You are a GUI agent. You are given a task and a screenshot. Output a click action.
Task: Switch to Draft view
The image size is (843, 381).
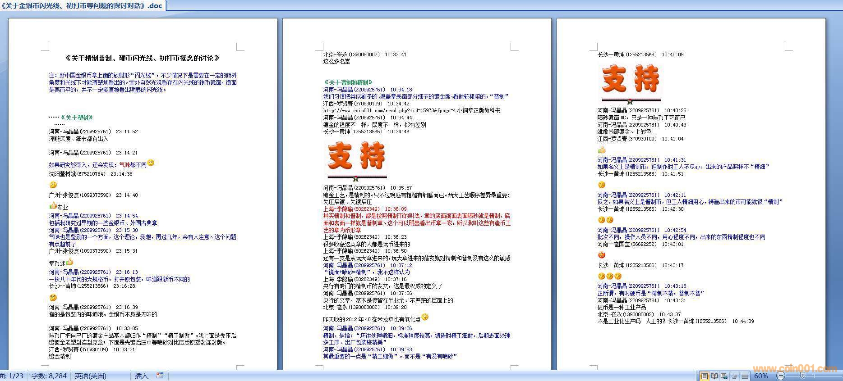point(745,376)
